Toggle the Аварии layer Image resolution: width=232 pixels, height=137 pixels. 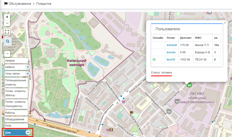[16, 60]
